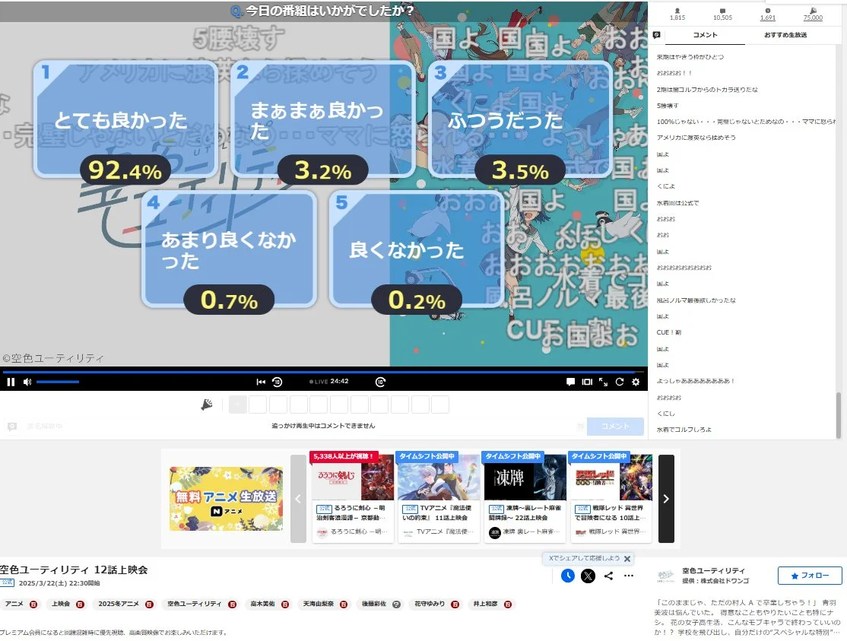Open the るろうに剣心 broadcast thumbnail

(x=353, y=478)
